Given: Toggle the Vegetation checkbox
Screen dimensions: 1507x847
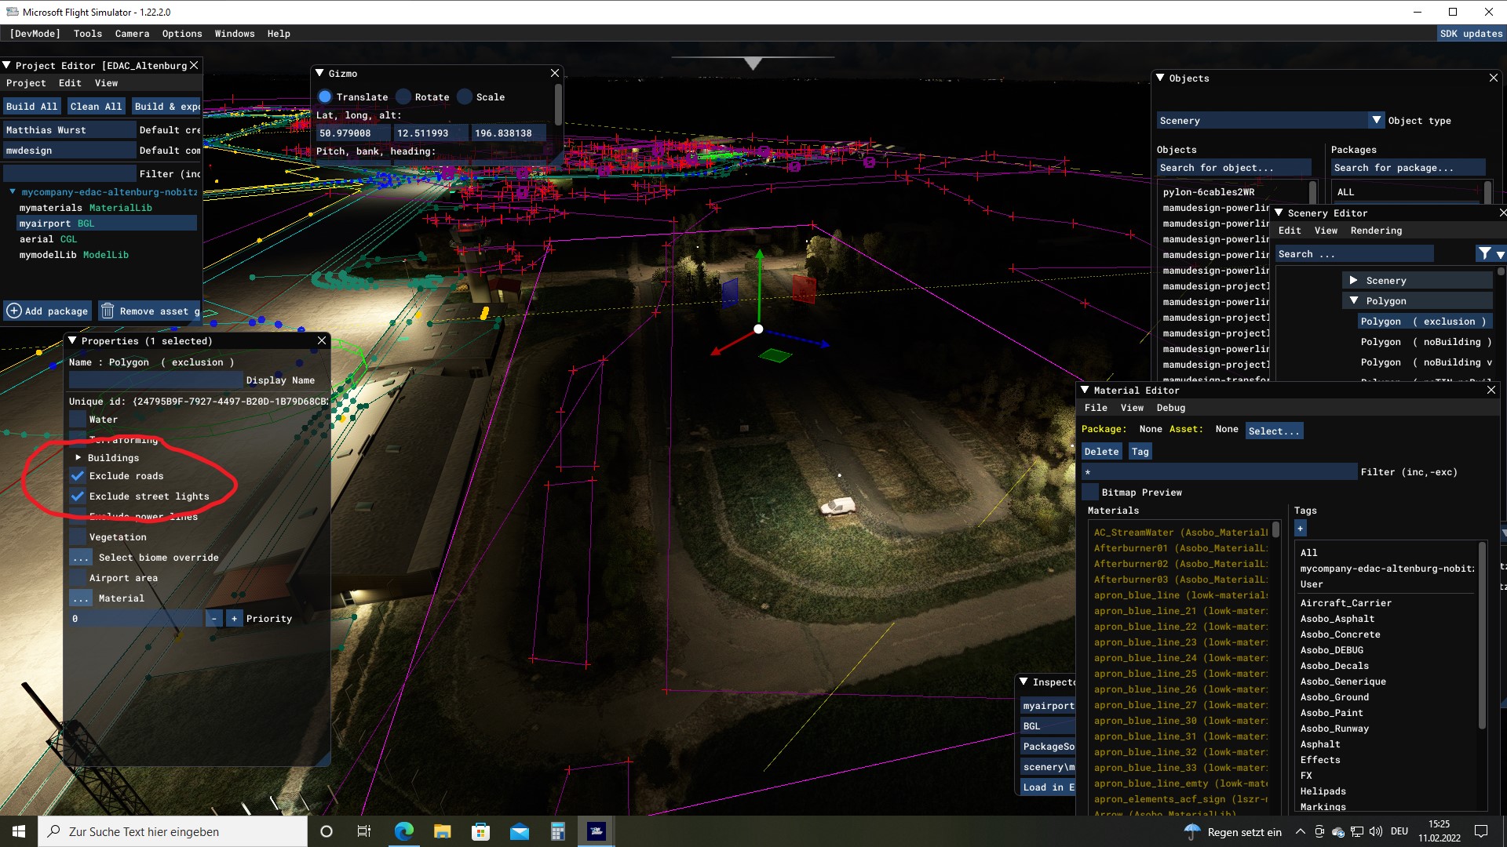Looking at the screenshot, I should coord(78,537).
